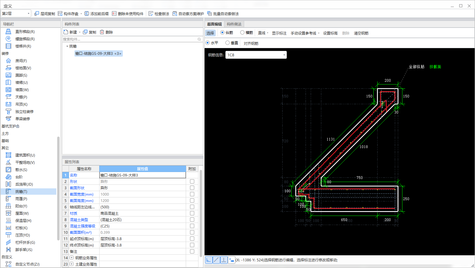Viewport: 475px width, 268px height.
Task: Click the perpendicular snap icon at bottom
Action: 224,260
